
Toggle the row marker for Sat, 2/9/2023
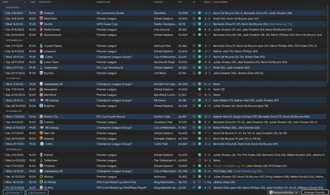point(4,46)
